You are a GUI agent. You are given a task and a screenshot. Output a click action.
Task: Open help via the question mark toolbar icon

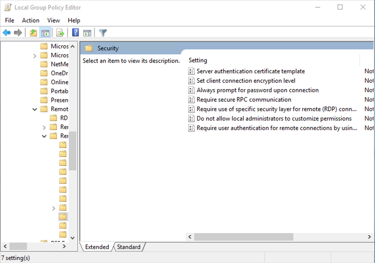(75, 32)
